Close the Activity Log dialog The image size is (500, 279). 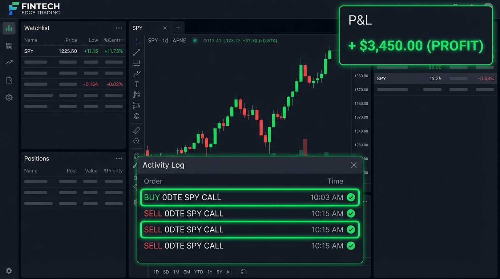point(354,165)
